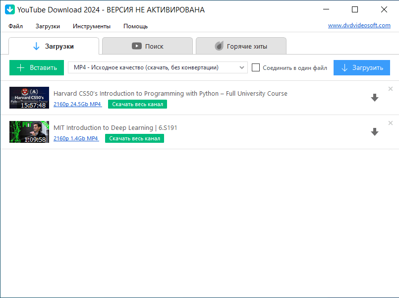The width and height of the screenshot is (399, 298).
Task: Open the Загрузки menu in the menu bar
Action: coord(48,26)
